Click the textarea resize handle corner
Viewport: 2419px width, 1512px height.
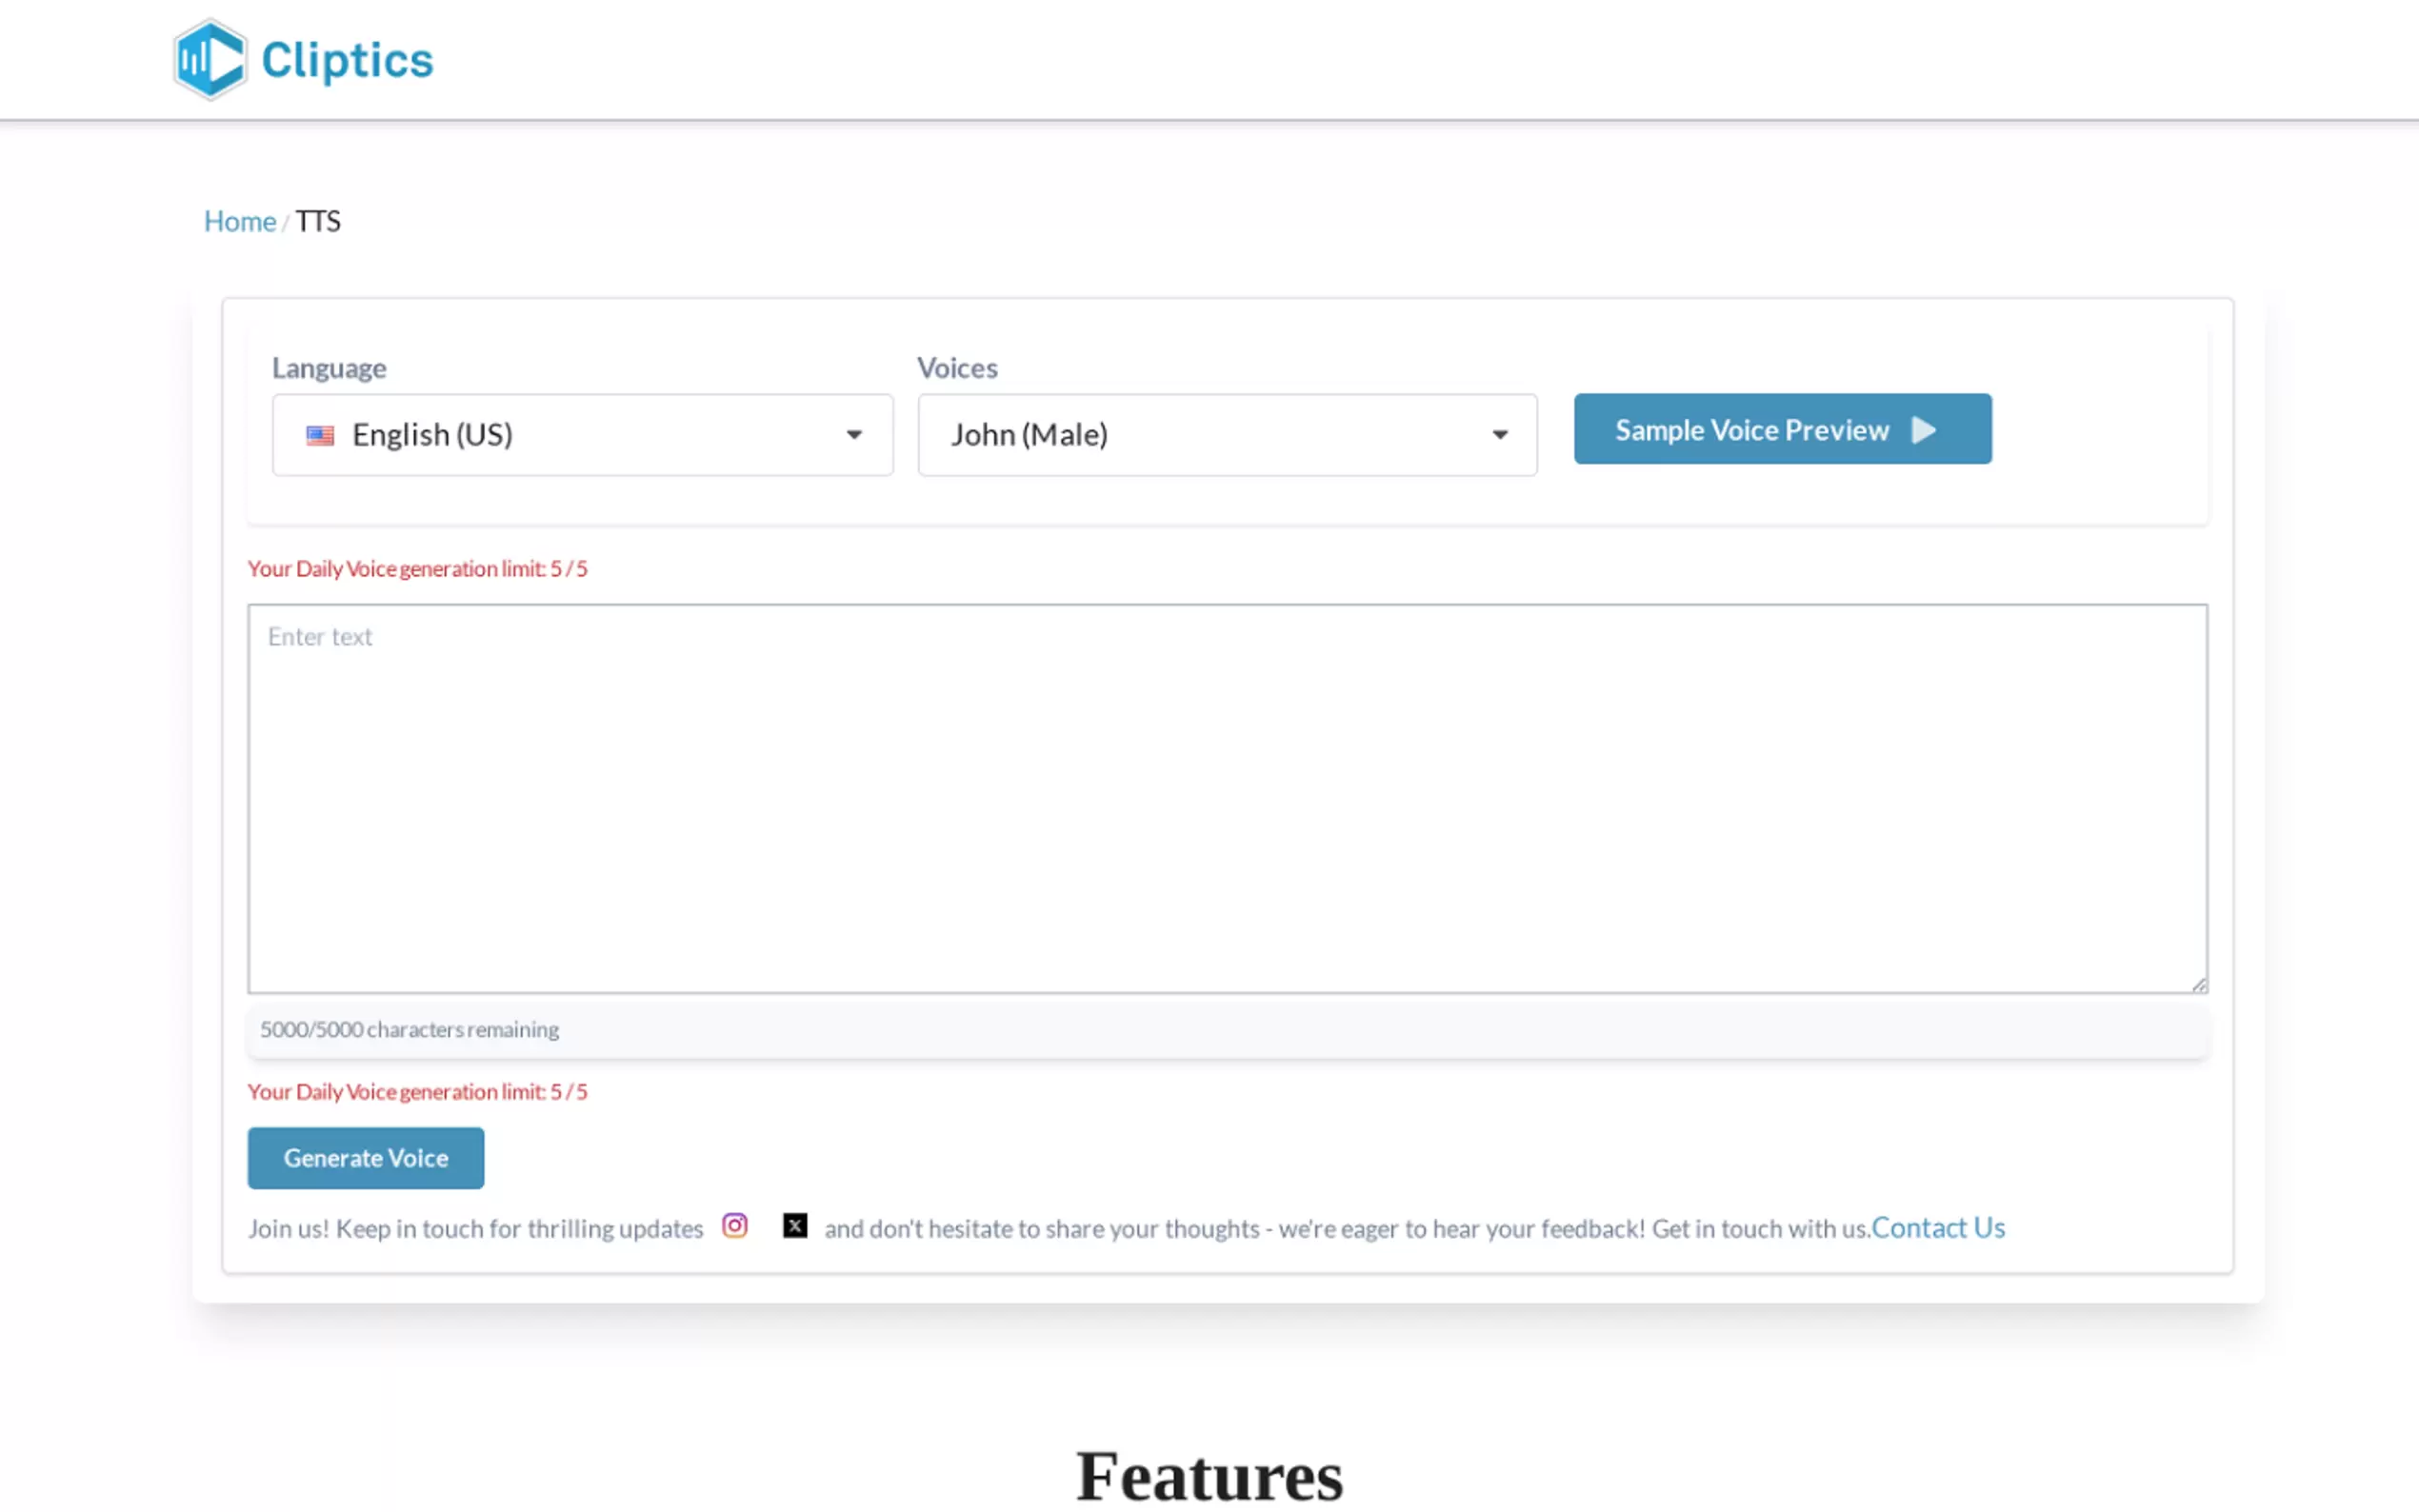(2198, 985)
